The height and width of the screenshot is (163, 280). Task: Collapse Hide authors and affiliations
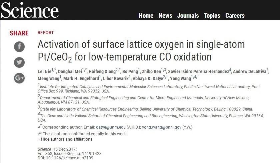[66, 139]
